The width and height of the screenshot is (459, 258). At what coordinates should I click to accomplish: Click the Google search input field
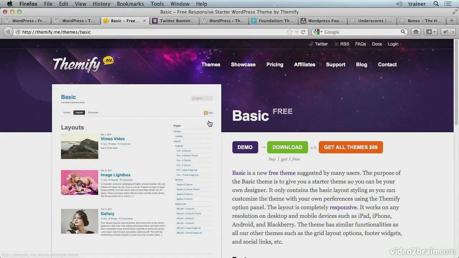[x=361, y=32]
